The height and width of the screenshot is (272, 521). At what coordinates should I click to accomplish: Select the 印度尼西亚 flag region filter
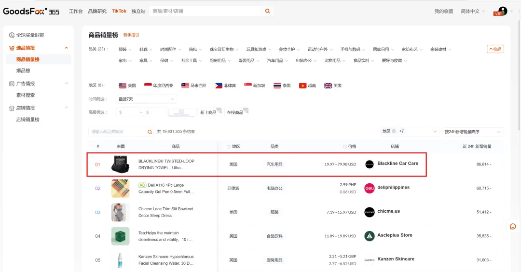159,86
